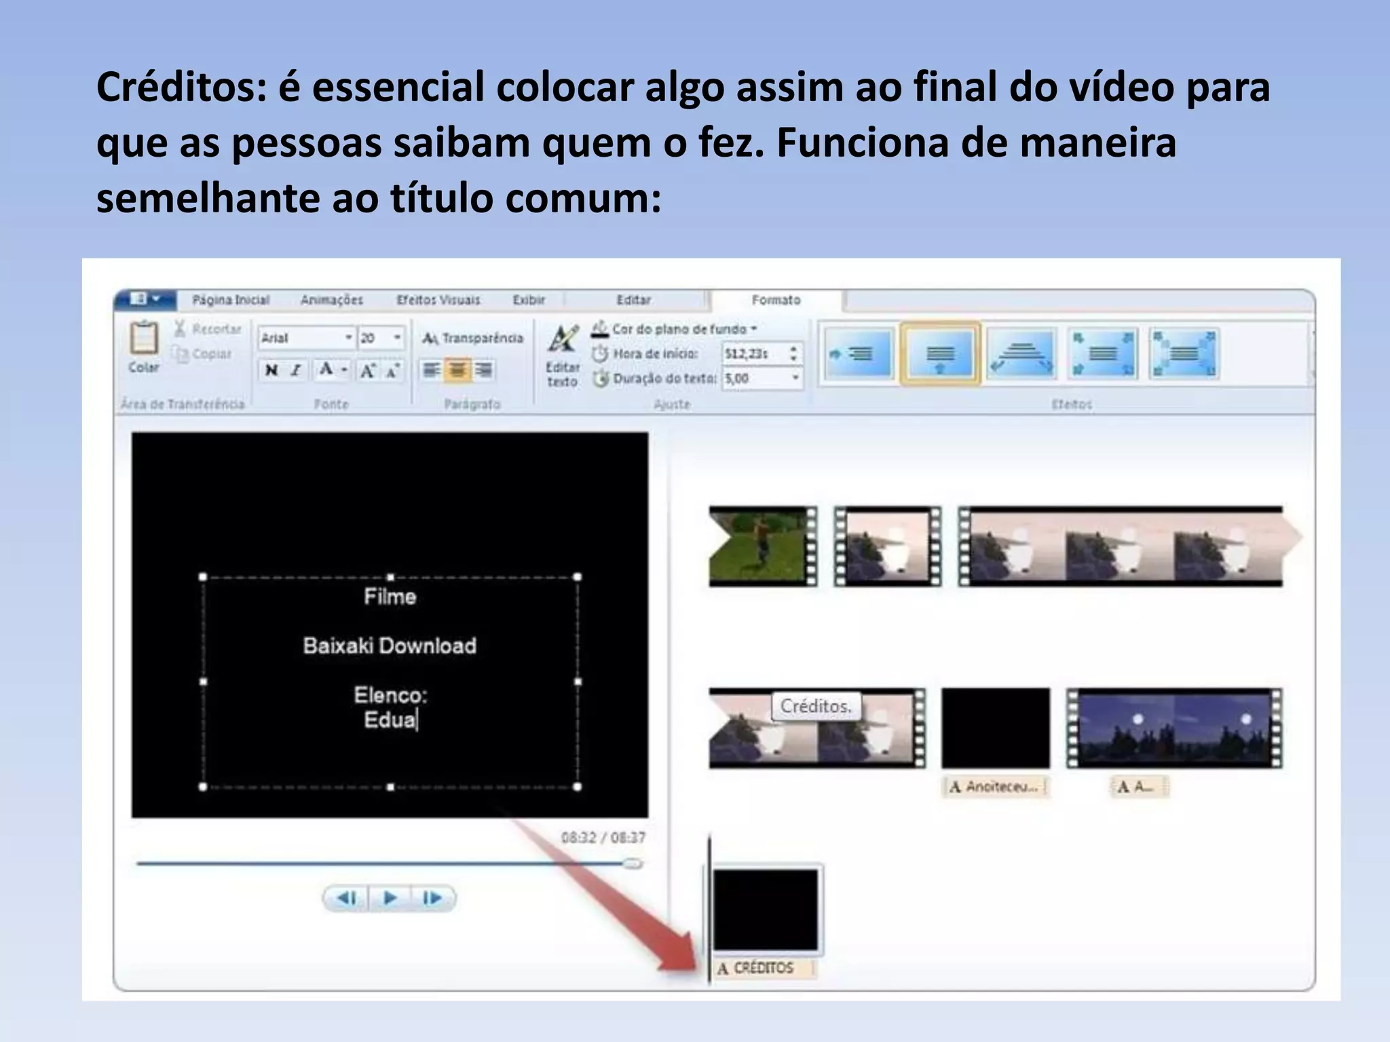Viewport: 1390px width, 1042px height.
Task: Select the Exibir tab
Action: pos(529,300)
